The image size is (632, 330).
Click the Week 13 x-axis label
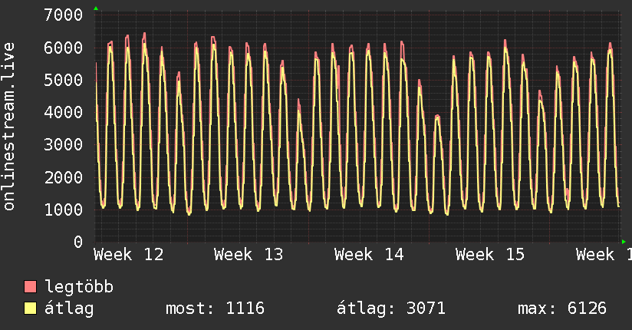(249, 254)
